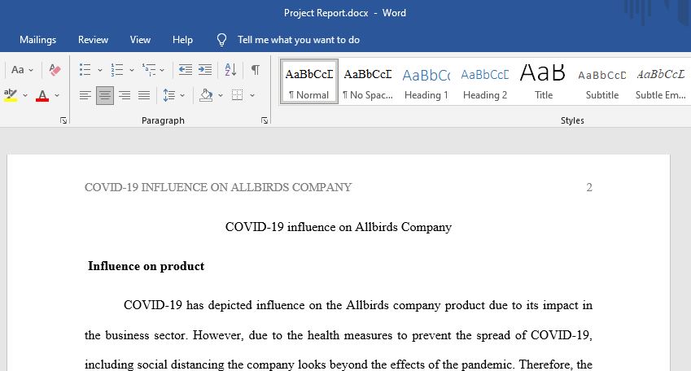Toggle center alignment
Screen dimensions: 691x371
(x=105, y=95)
